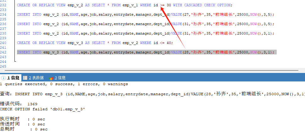The width and height of the screenshot is (305, 133).
Task: Click line number 239 in the gutter
Action: (3, 38)
